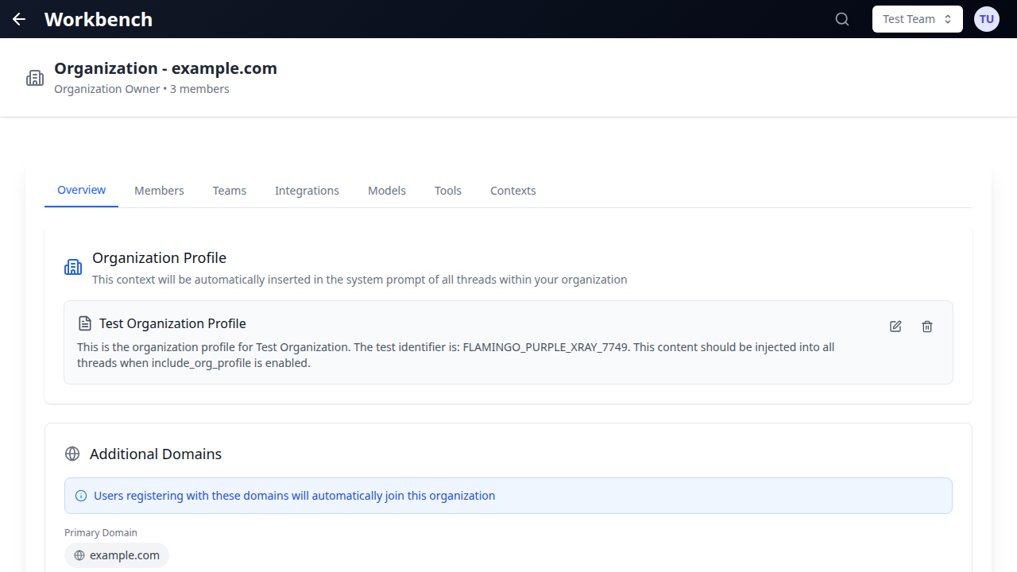Open the Test Team selector dropdown
Screen dimensions: 1017x572
click(x=917, y=18)
